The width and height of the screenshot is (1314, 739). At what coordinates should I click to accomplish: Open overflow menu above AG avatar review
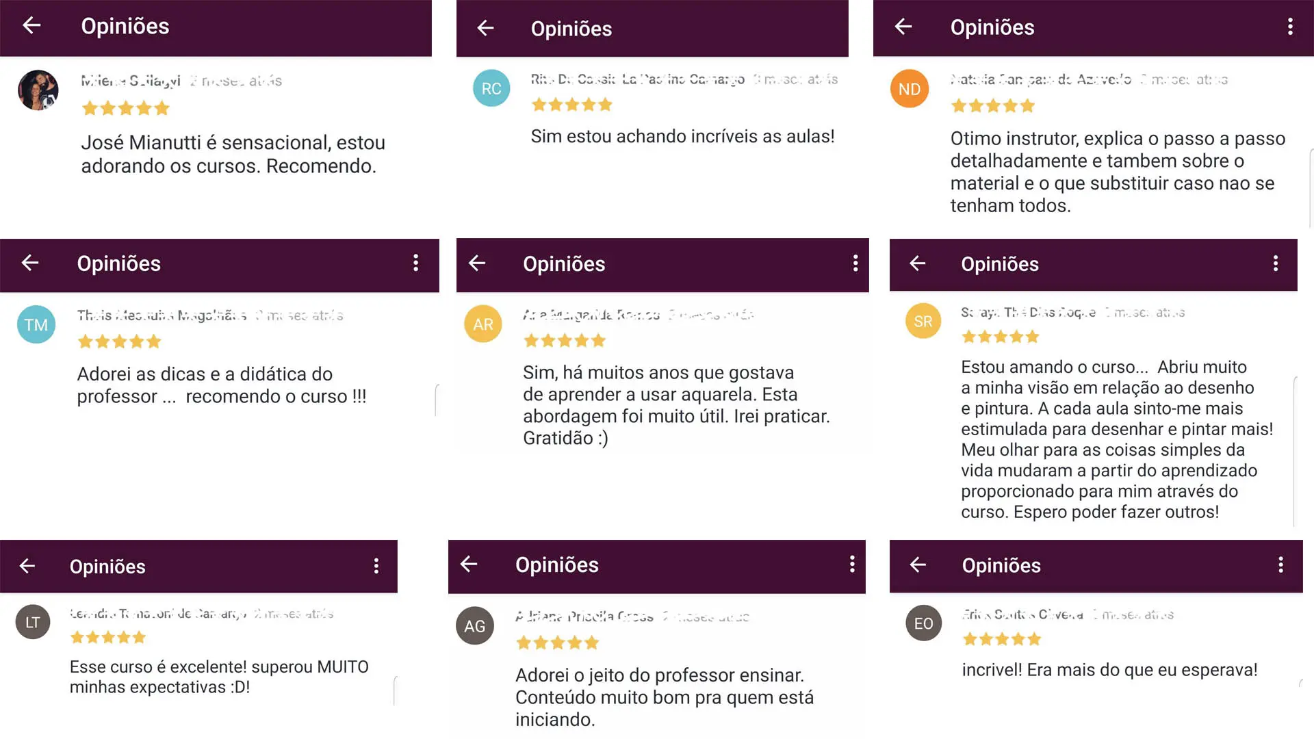click(851, 565)
